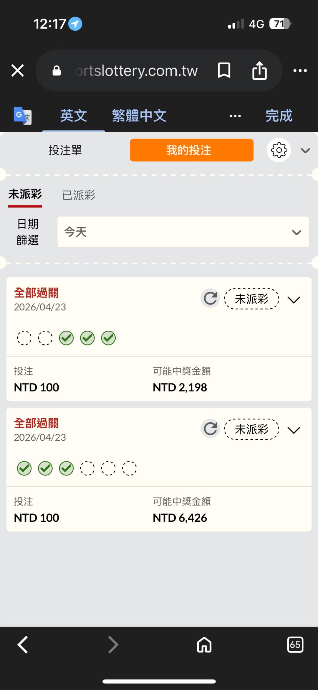Expand the second 全部過關 bet details
Screen dimensions: 318x690
click(294, 430)
